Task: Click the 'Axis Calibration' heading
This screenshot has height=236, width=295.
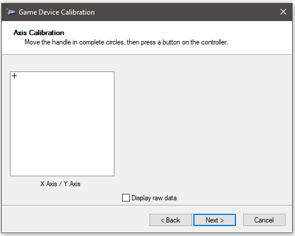Action: (39, 33)
